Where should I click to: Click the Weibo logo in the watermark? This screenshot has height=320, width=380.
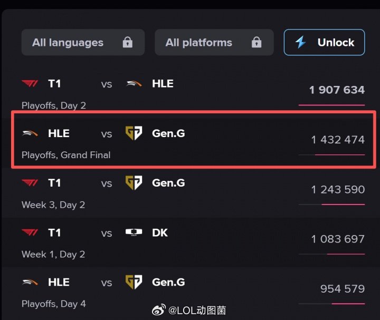tap(159, 311)
